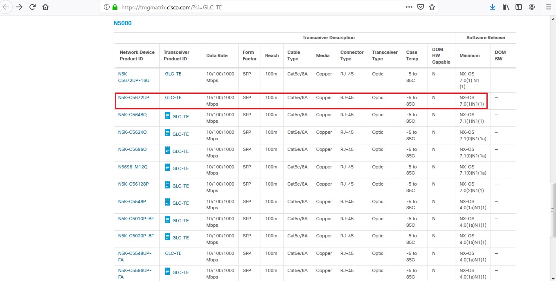This screenshot has height=281, width=556.
Task: Bookmark this page with the star
Action: [x=432, y=7]
